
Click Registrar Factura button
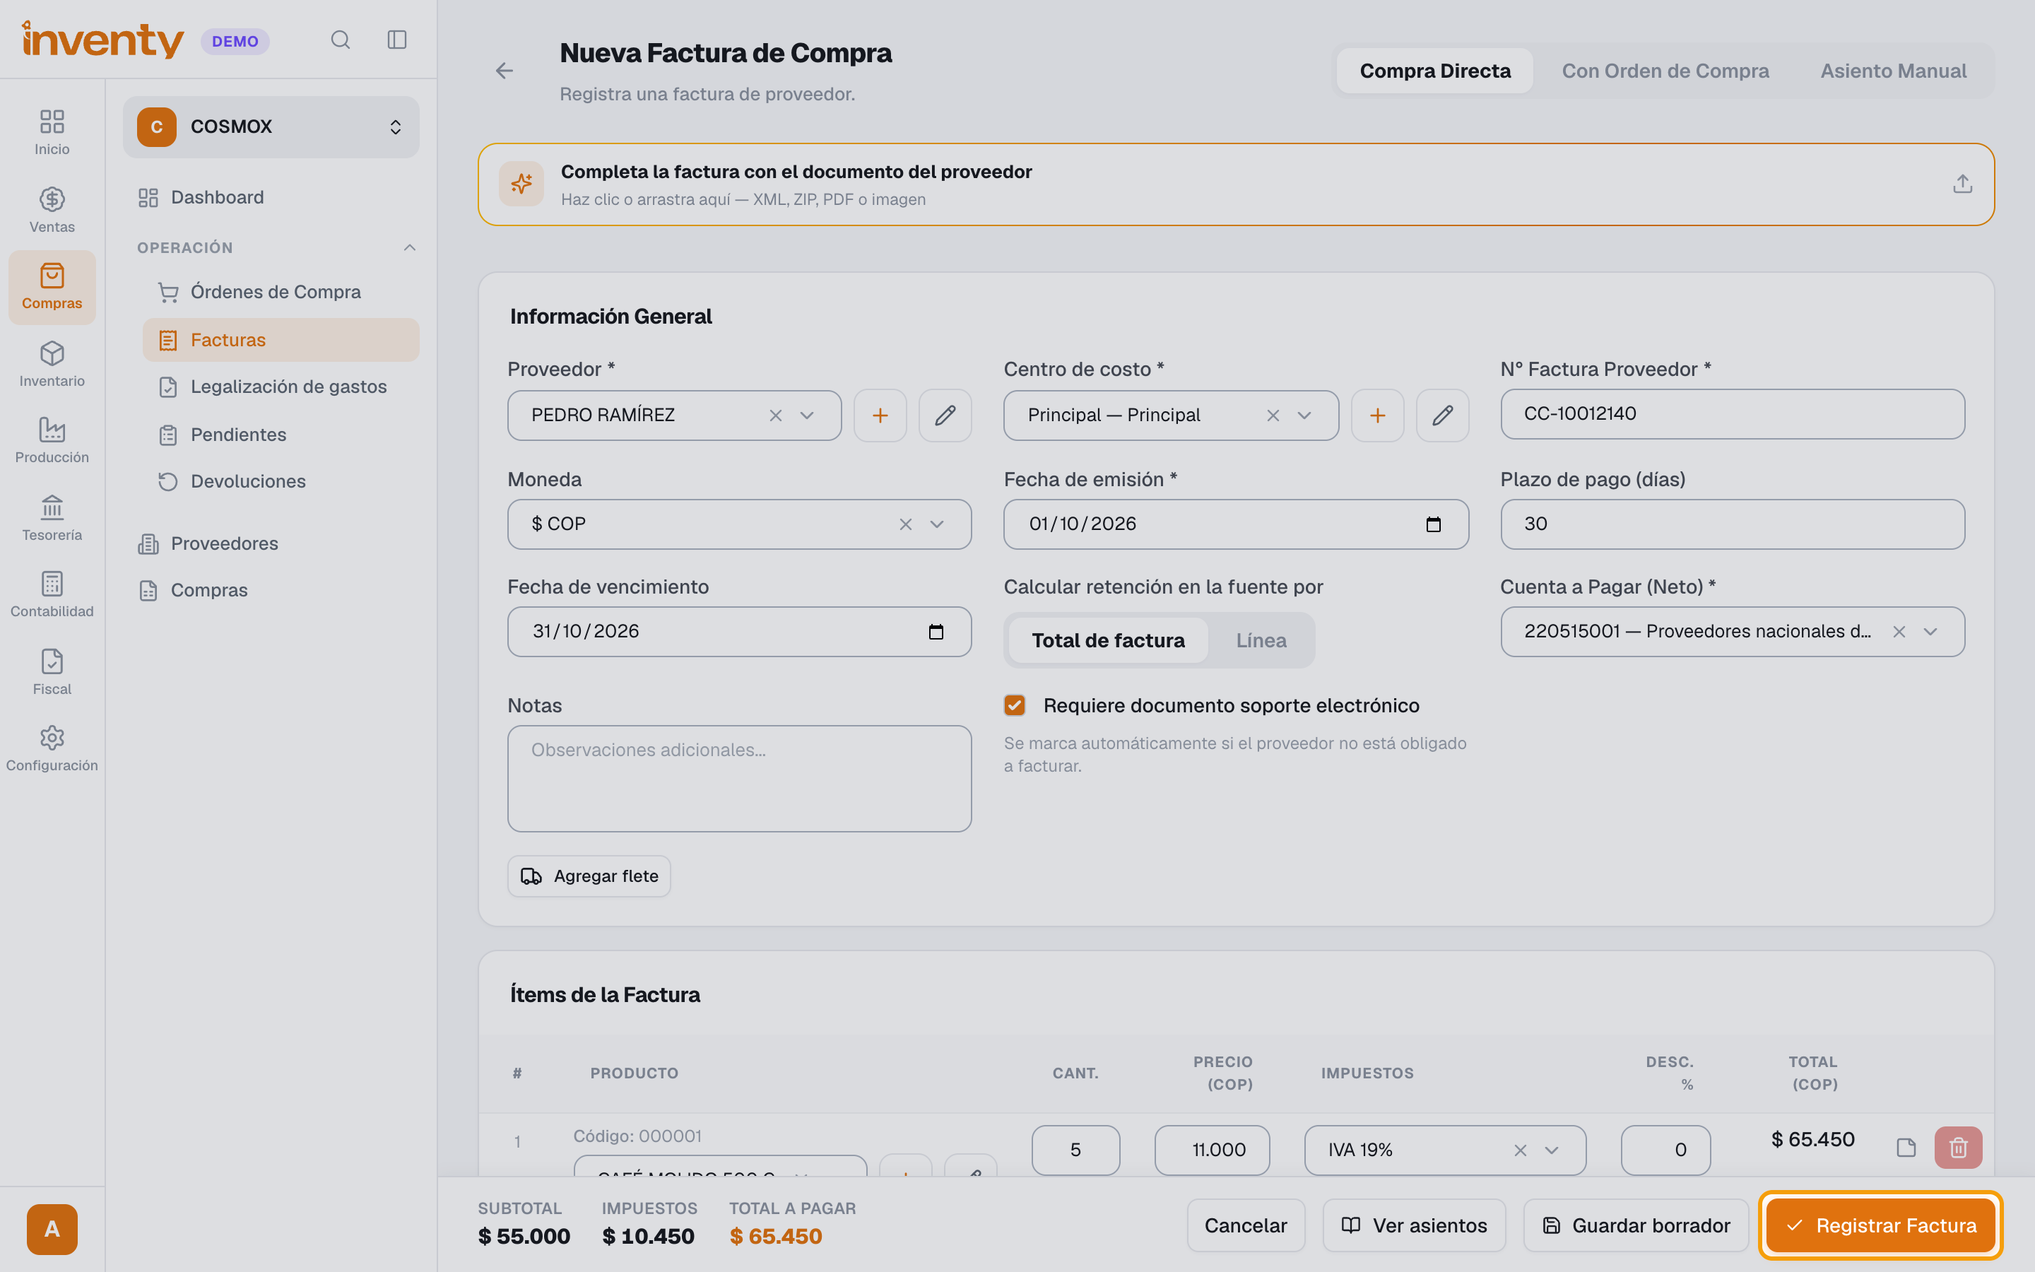pyautogui.click(x=1880, y=1226)
